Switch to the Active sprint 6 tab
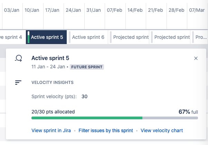 (x=88, y=37)
